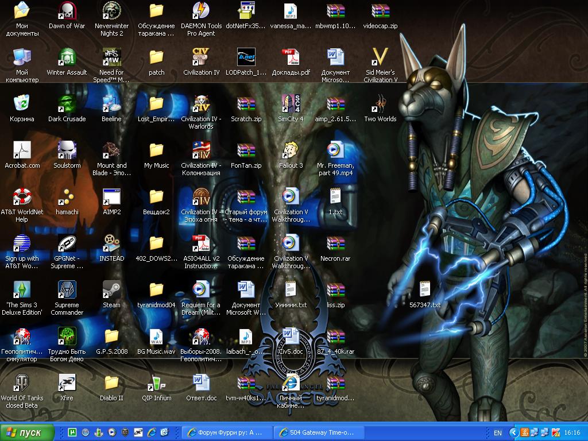Click the Steam desktop shortcut
Image resolution: width=588 pixels, height=441 pixels.
coord(111,290)
